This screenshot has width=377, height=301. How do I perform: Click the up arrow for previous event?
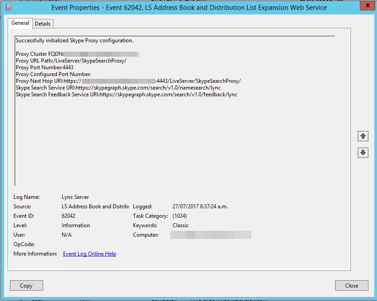(363, 136)
